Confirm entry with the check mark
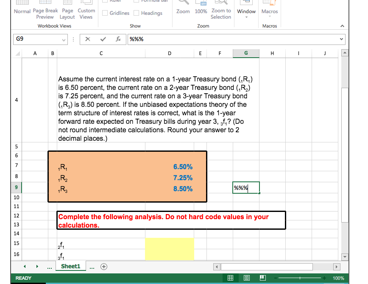The height and width of the screenshot is (284, 368). click(x=103, y=39)
